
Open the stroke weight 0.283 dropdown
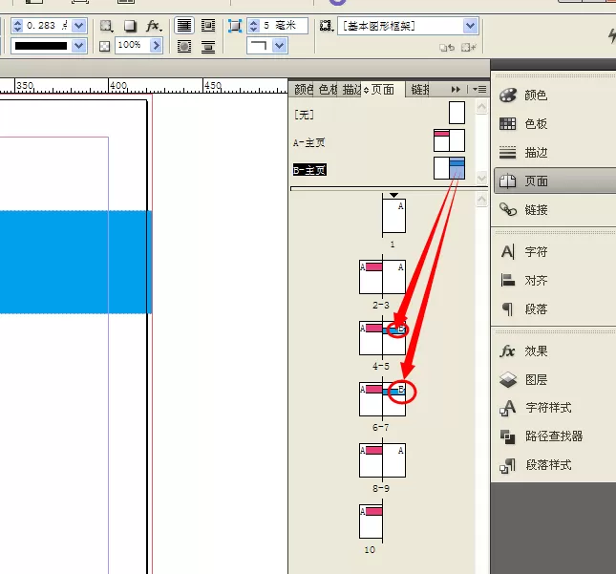pos(79,26)
